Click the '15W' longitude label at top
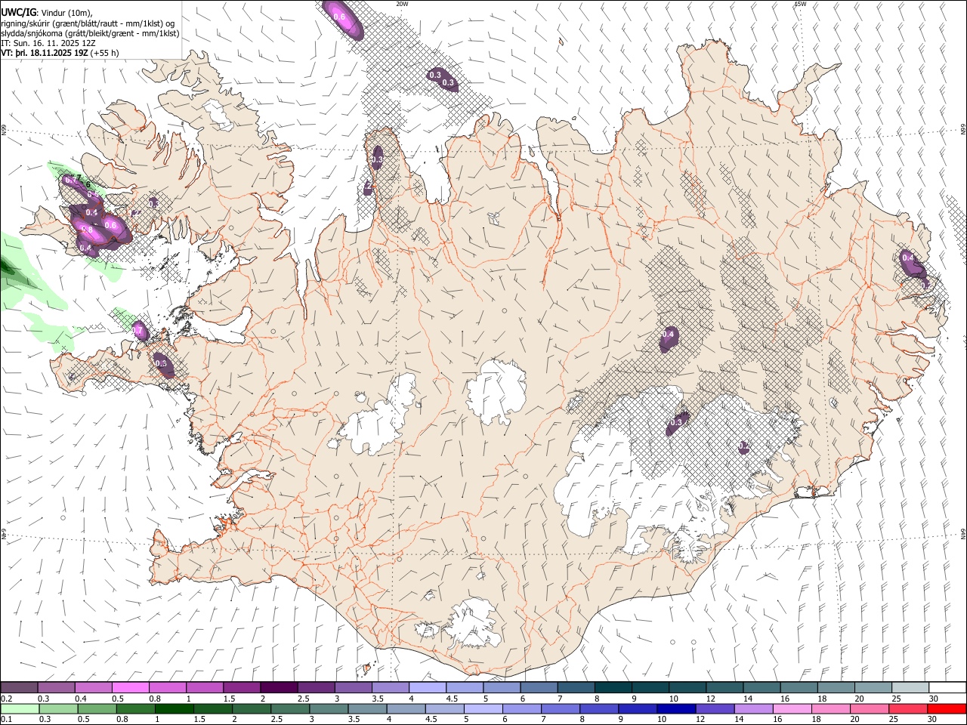 click(801, 4)
